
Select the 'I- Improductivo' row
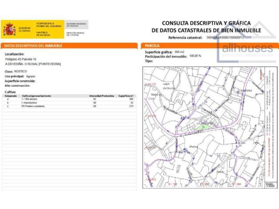pos(69,103)
